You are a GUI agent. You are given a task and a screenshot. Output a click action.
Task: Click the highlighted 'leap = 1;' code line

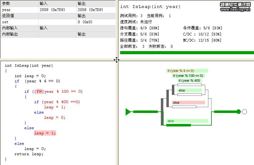click(45, 133)
